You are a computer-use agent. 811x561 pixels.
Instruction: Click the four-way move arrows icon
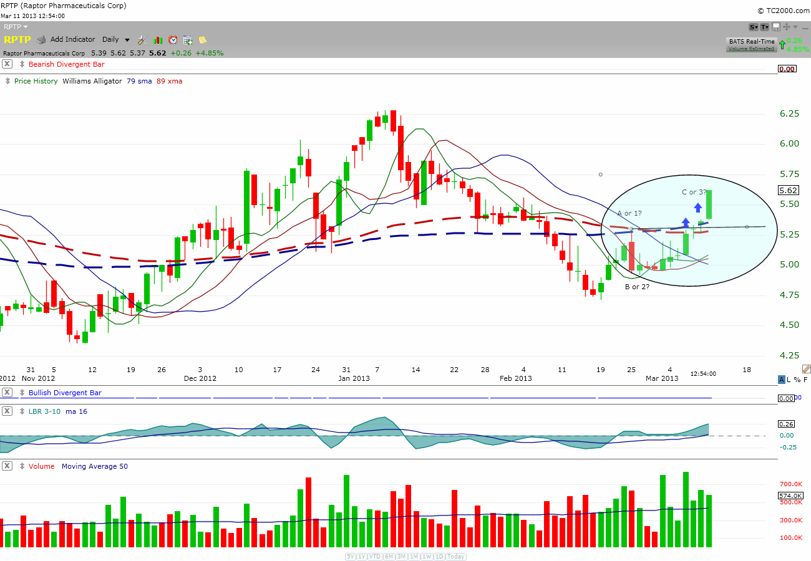[x=787, y=27]
